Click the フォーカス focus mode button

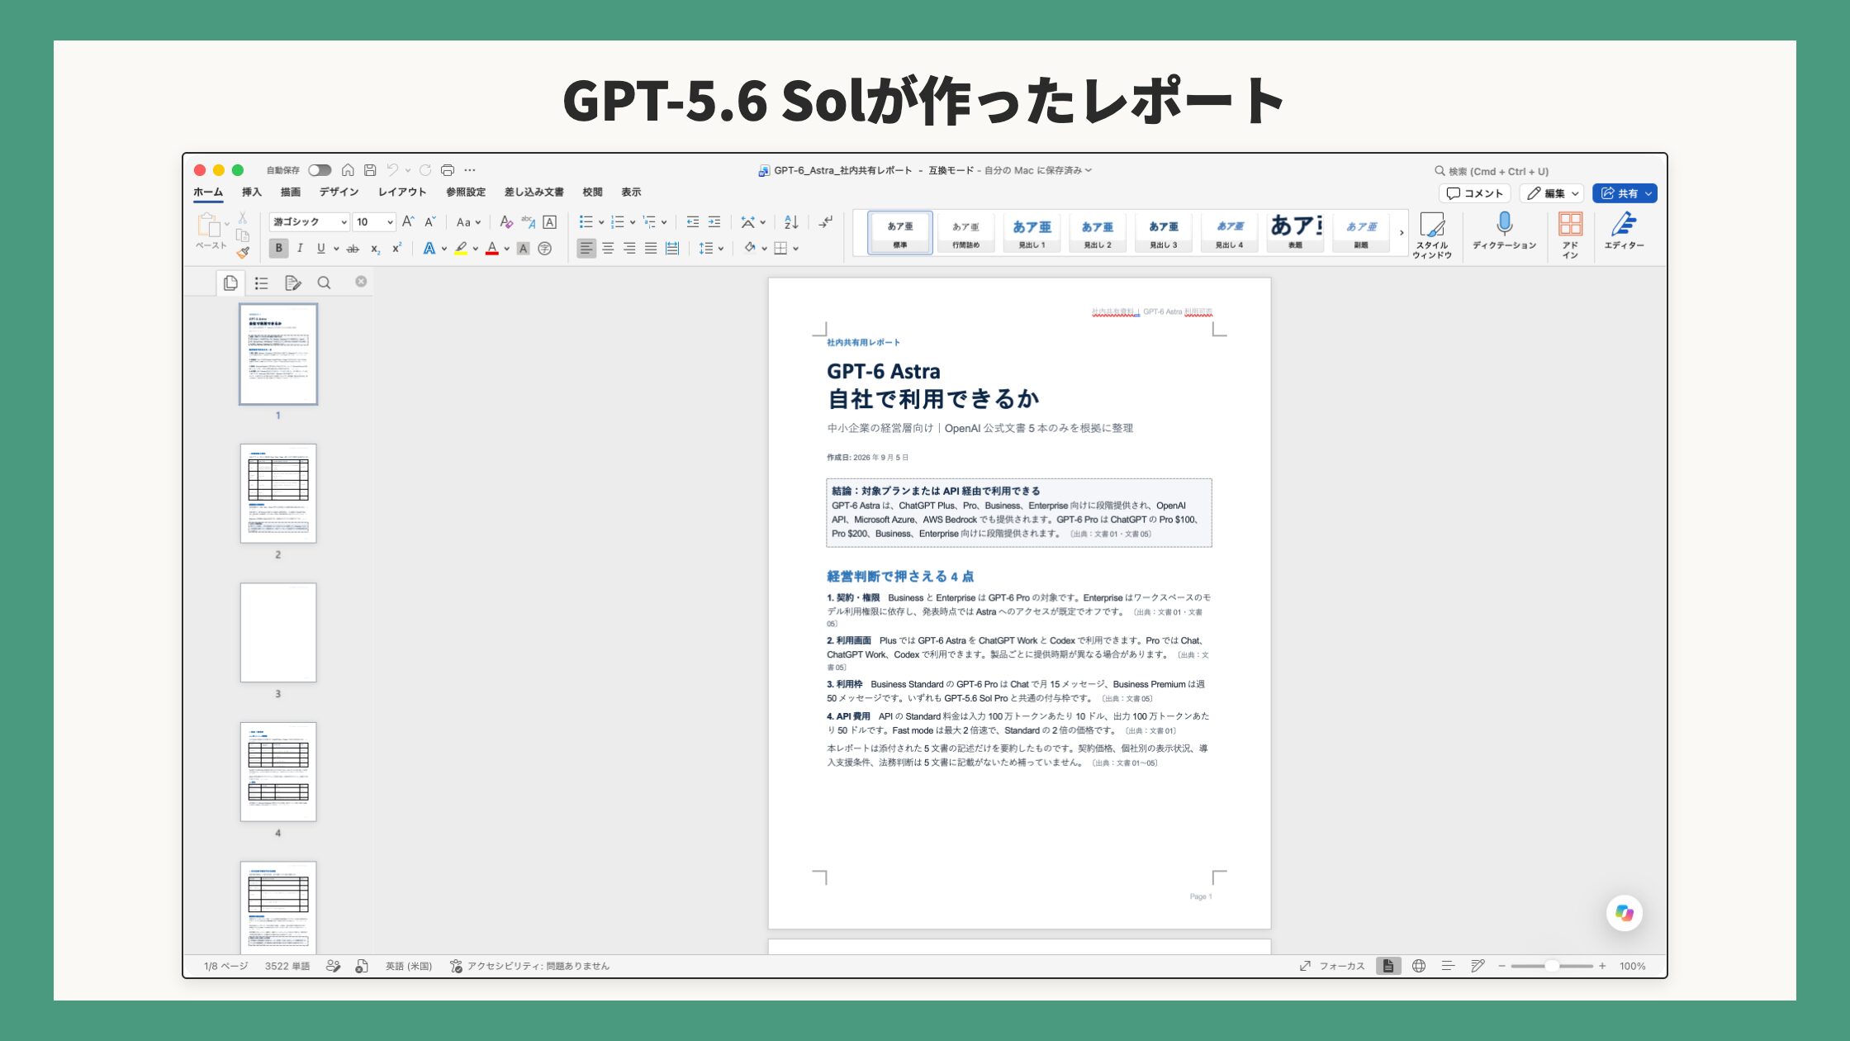click(x=1332, y=966)
